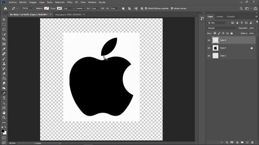Select the Zoom tool in the toolbar
Screen dimensions: 259x145
pyautogui.click(x=4, y=118)
